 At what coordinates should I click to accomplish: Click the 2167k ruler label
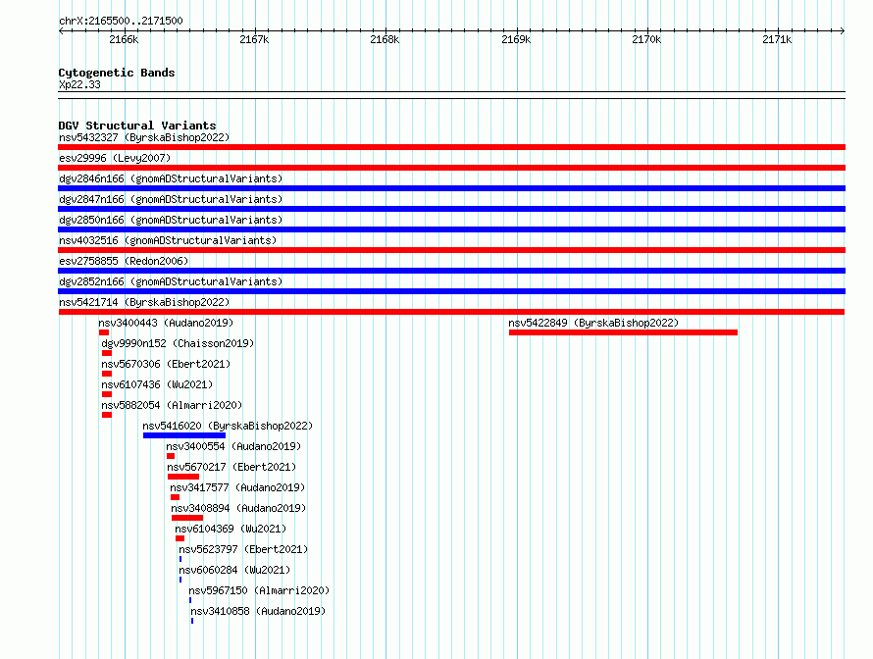point(254,39)
